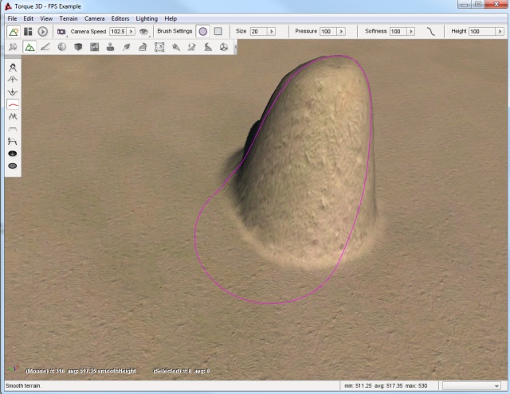Open the Editors menu
The height and width of the screenshot is (394, 510).
tap(120, 18)
